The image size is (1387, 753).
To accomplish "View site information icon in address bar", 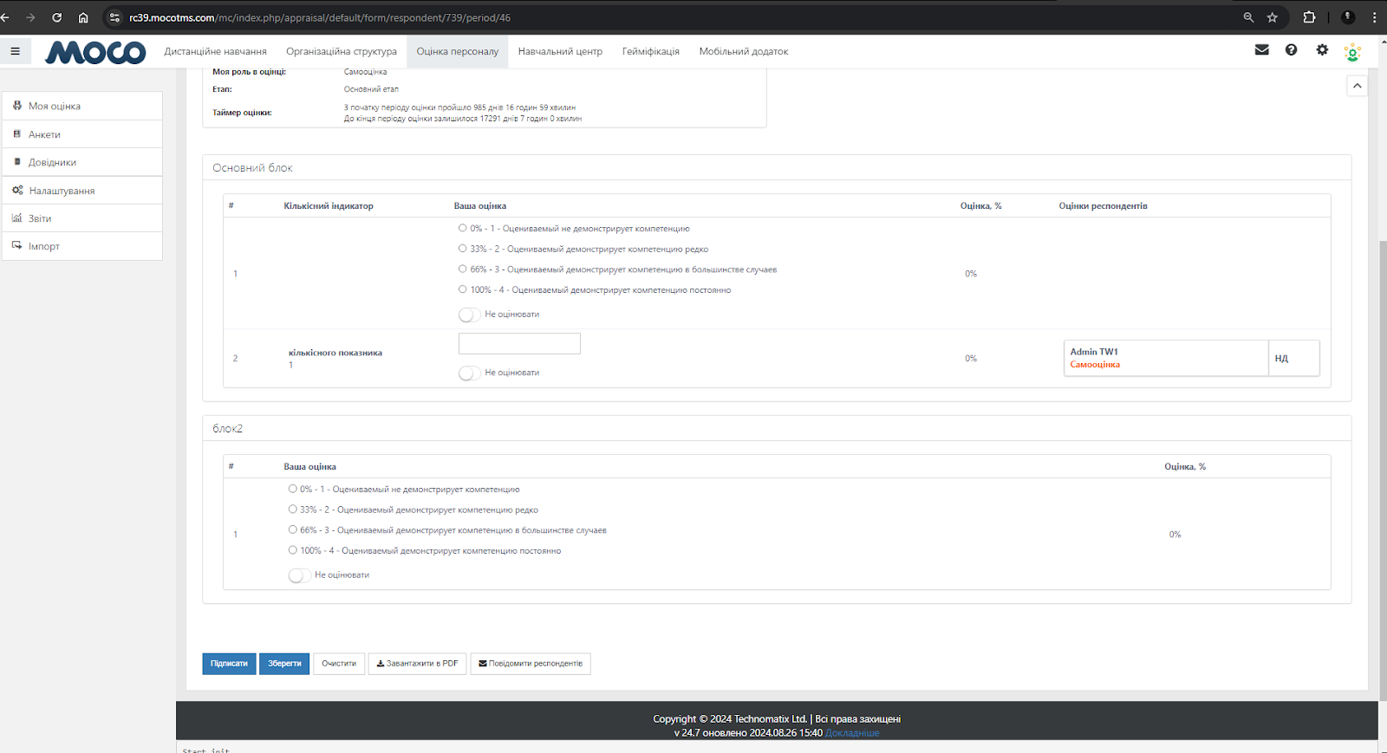I will click(x=114, y=17).
